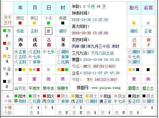Click 壬 正印 in the 年 column's hidden stems
159x118 pixels.
[x=20, y=57]
